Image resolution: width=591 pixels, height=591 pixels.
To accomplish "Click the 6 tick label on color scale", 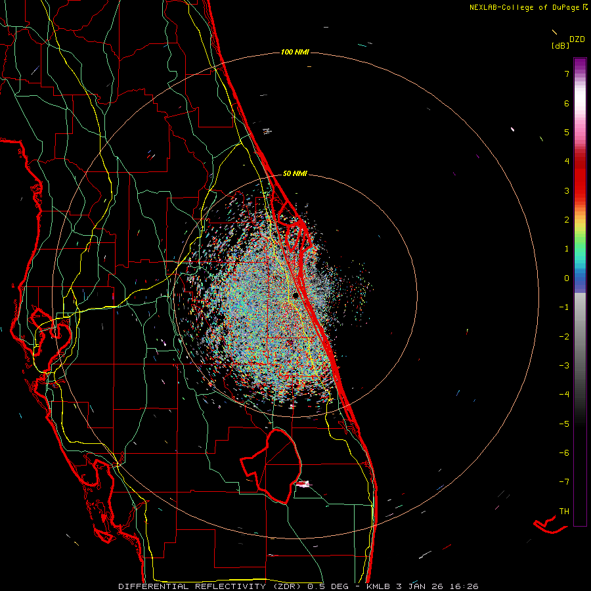I will [567, 104].
